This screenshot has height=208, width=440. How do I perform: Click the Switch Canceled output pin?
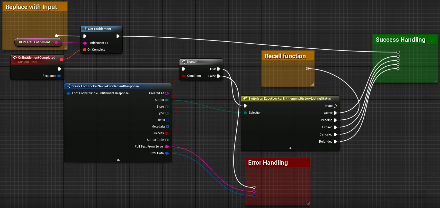coord(335,134)
